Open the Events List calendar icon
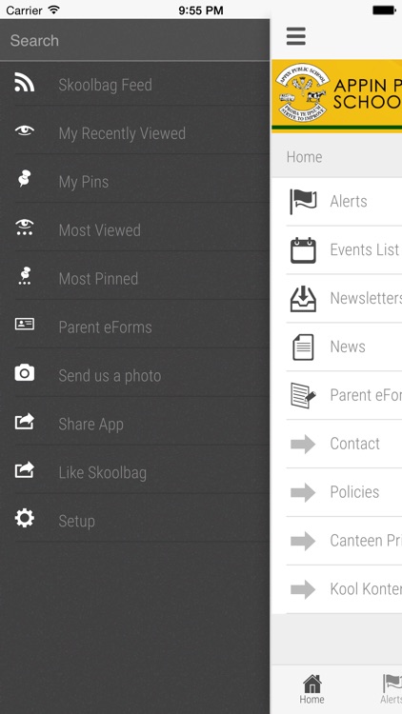Screen dimensions: 402x714 pyautogui.click(x=303, y=250)
